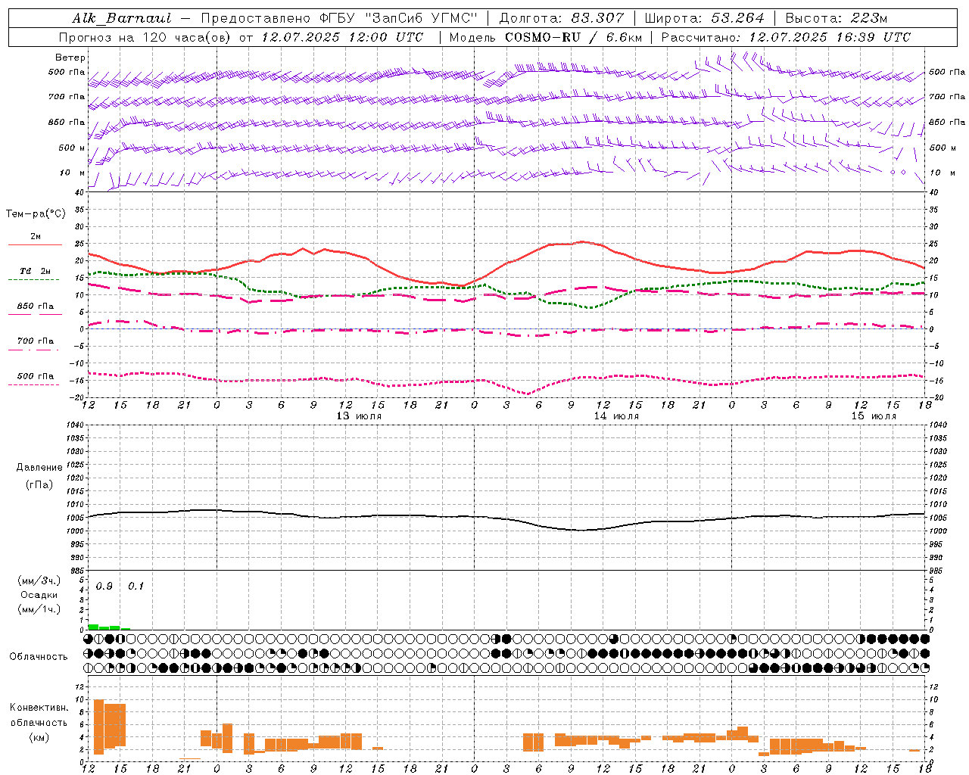Click the '850 гПа' temperature legend entry
Screen dimensions: 969x775
(x=36, y=307)
